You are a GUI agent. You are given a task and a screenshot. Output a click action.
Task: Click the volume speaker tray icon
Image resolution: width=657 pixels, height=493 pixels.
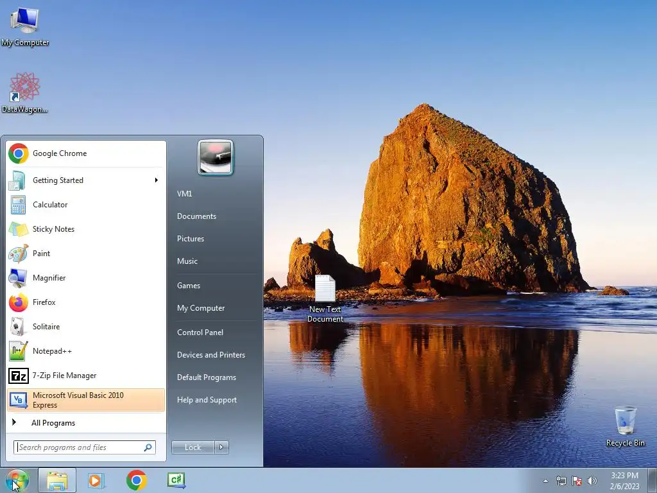pyautogui.click(x=592, y=481)
